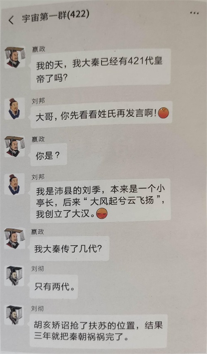Tap 刘邦's avatar beside the 沛县的刘季 message
This screenshot has width=207, height=354.
coord(14,184)
